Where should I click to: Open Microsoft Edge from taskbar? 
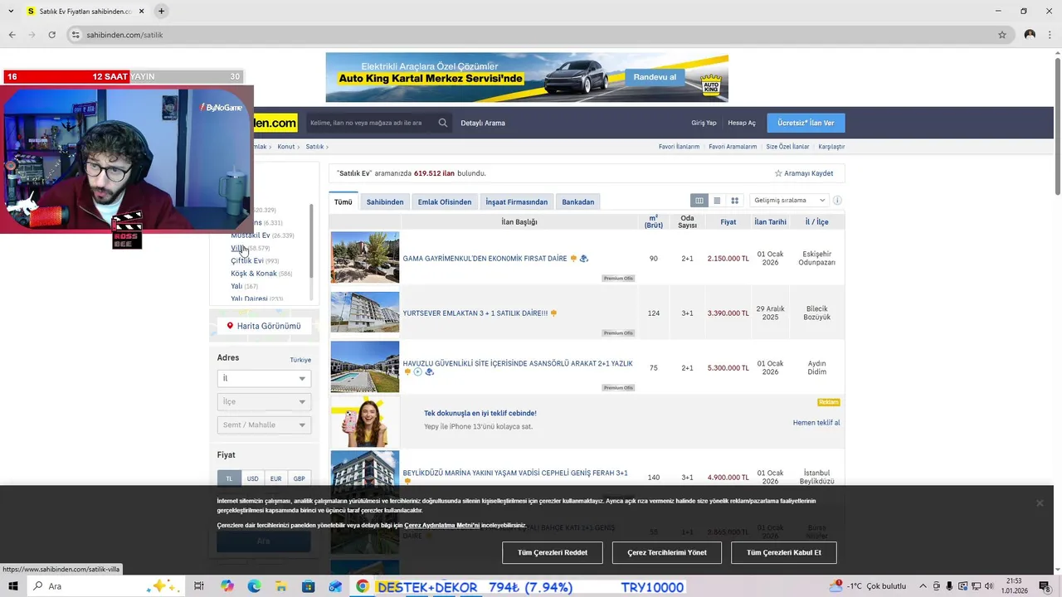pos(254,586)
